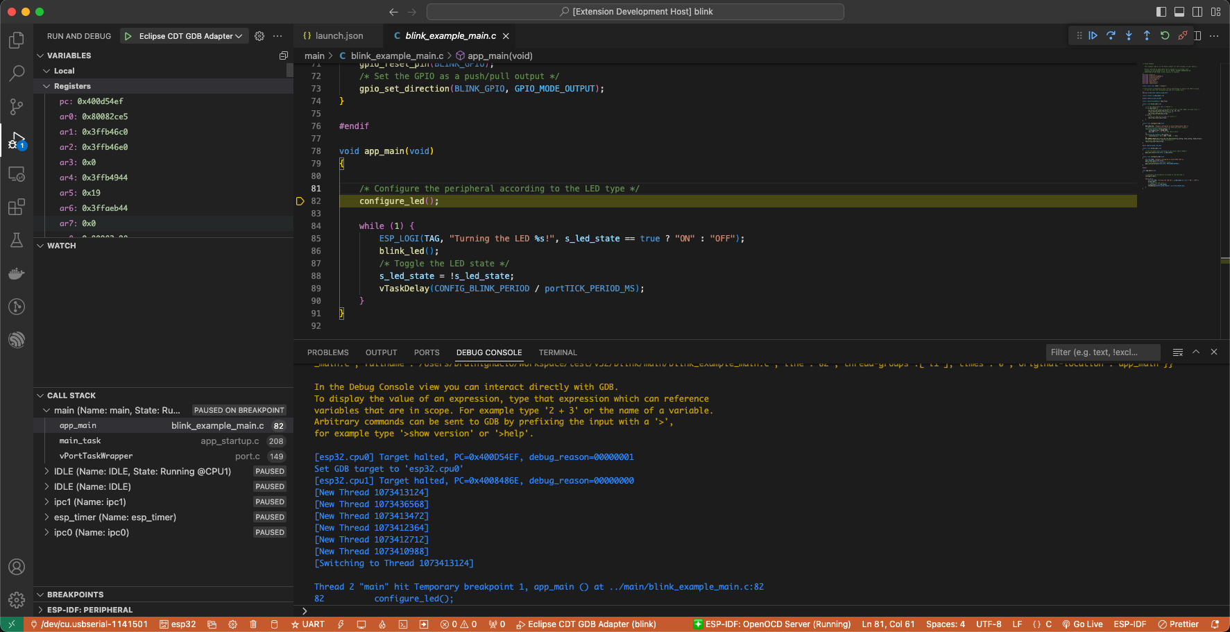The height and width of the screenshot is (632, 1230).
Task: Open the ESP-IDF Espressif icon in the sidebar
Action: [17, 340]
